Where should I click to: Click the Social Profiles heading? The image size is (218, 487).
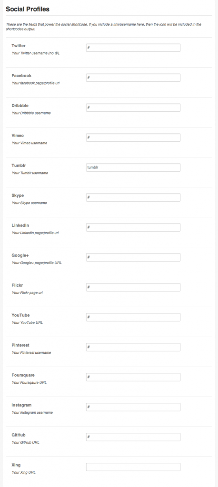[x=27, y=10]
